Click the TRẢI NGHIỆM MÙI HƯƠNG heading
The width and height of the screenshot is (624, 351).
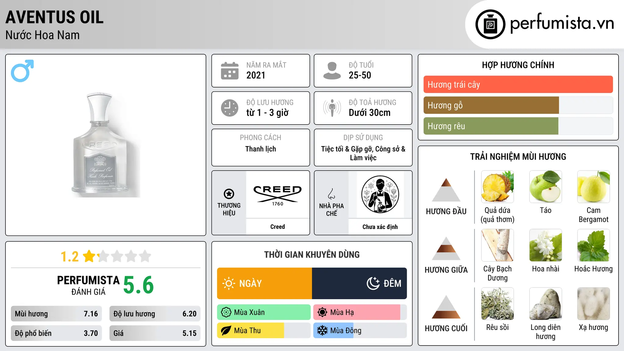(518, 157)
